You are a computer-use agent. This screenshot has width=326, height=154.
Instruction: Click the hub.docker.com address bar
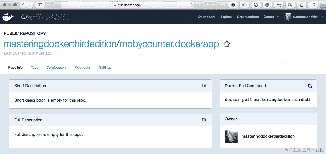(x=127, y=5)
